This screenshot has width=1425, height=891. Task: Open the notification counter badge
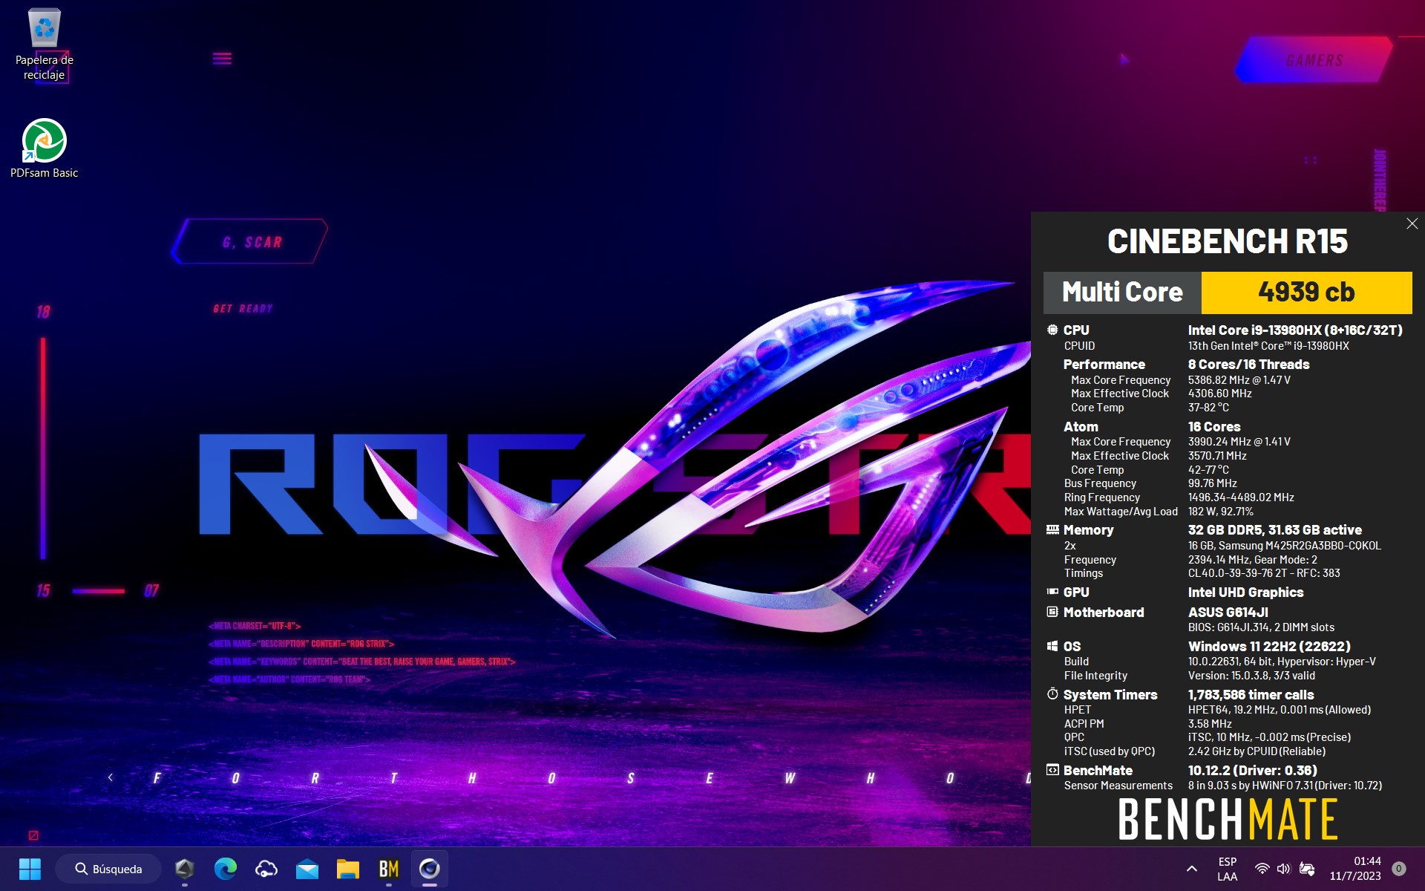click(x=1399, y=869)
